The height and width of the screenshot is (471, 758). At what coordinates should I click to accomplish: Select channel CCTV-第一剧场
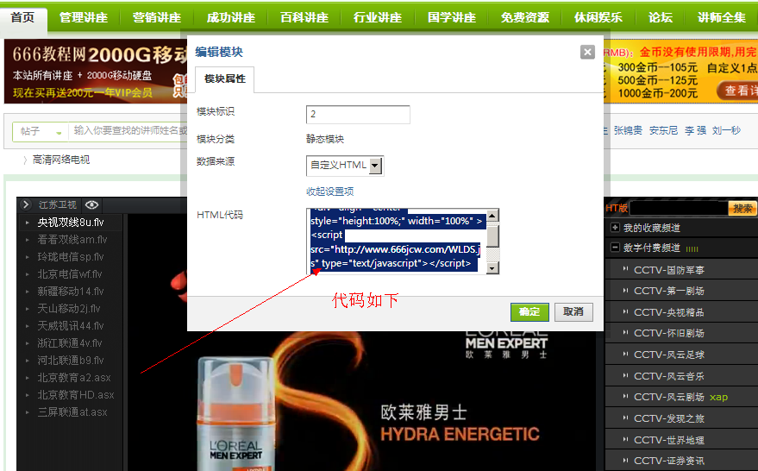coord(669,291)
